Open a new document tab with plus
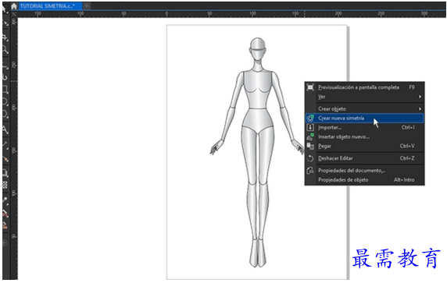The image size is (447, 283). [87, 6]
